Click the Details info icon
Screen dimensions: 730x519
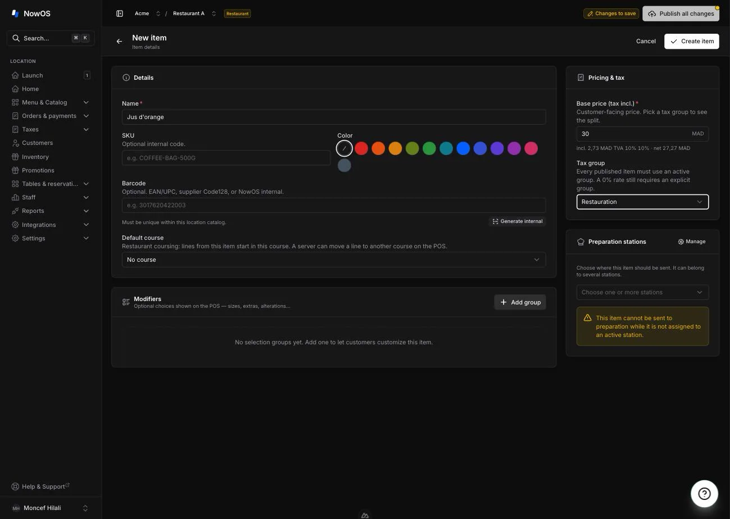126,78
